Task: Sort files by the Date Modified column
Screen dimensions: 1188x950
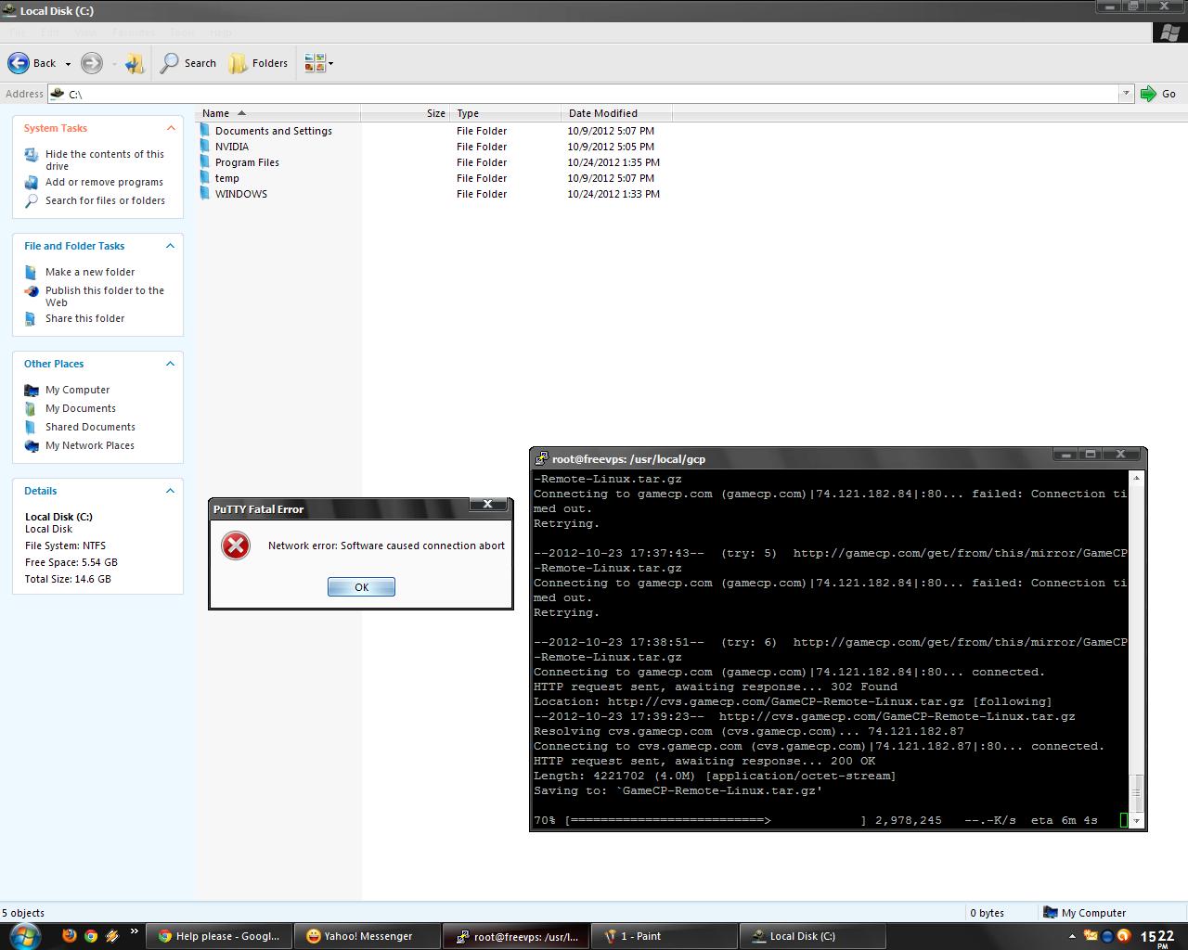Action: (603, 113)
